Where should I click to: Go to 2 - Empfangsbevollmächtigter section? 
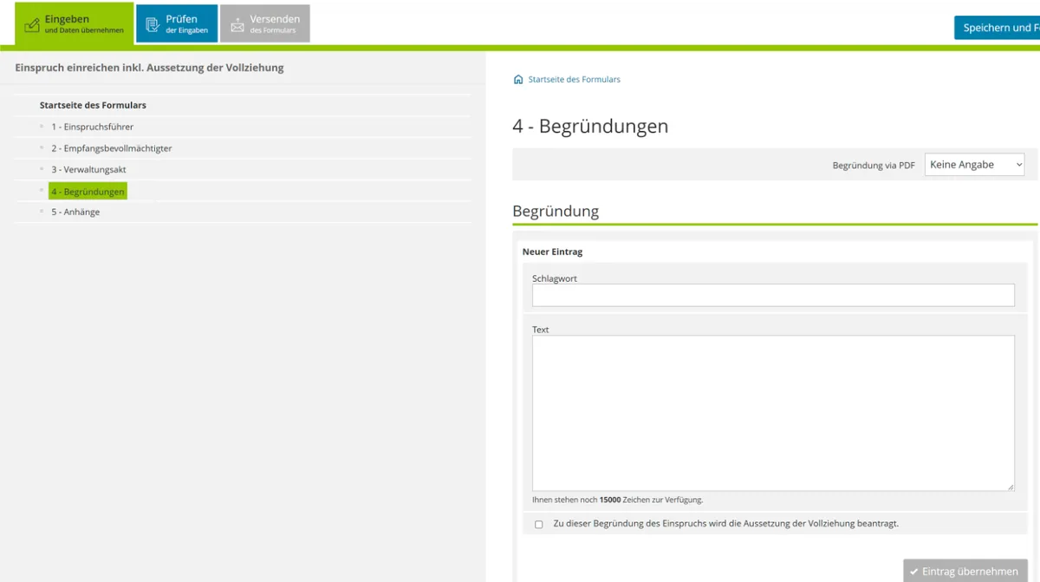point(112,148)
